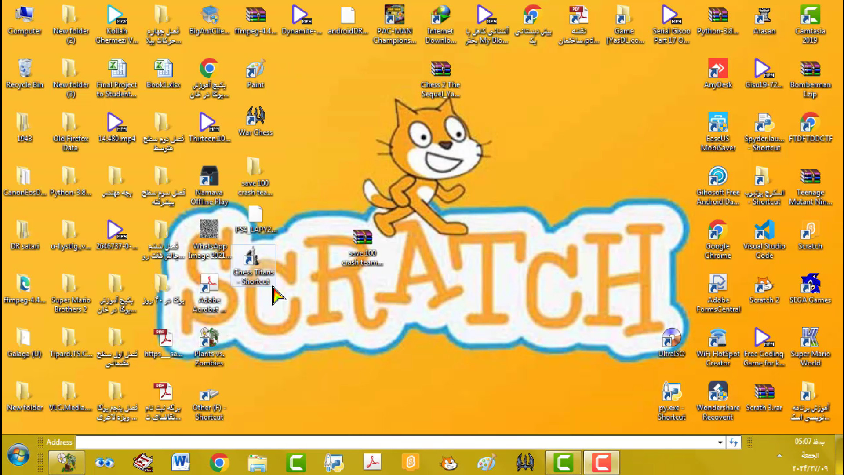The width and height of the screenshot is (844, 475).
Task: Open the Python IDLE taskbar icon
Action: click(334, 462)
